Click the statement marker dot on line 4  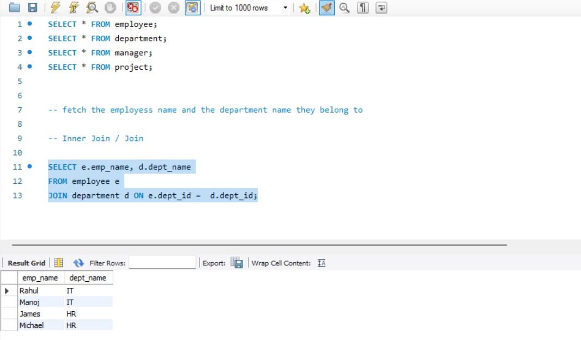pyautogui.click(x=29, y=66)
